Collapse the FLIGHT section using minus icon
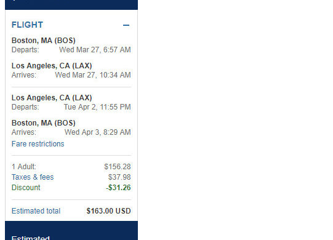Viewport: 333px width, 240px height. 126,25
